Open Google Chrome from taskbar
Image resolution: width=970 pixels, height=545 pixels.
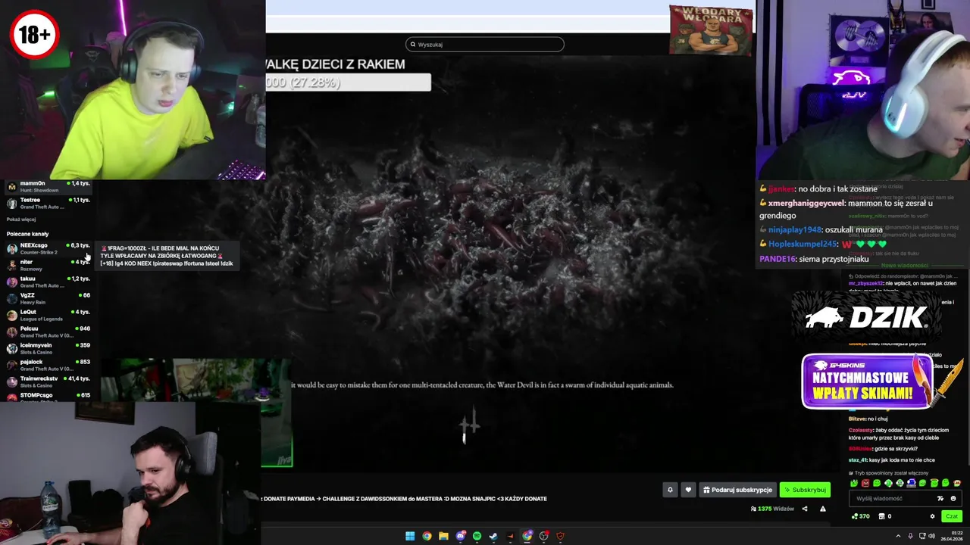(427, 536)
